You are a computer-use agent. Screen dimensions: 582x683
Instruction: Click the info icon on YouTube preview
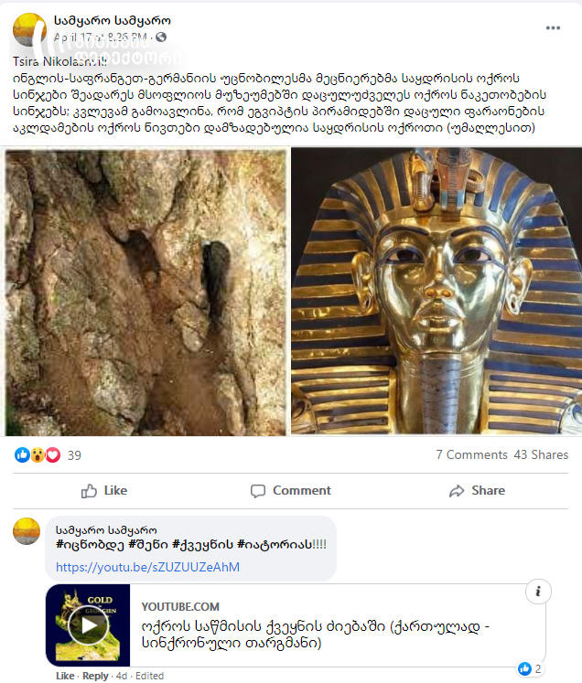[538, 592]
